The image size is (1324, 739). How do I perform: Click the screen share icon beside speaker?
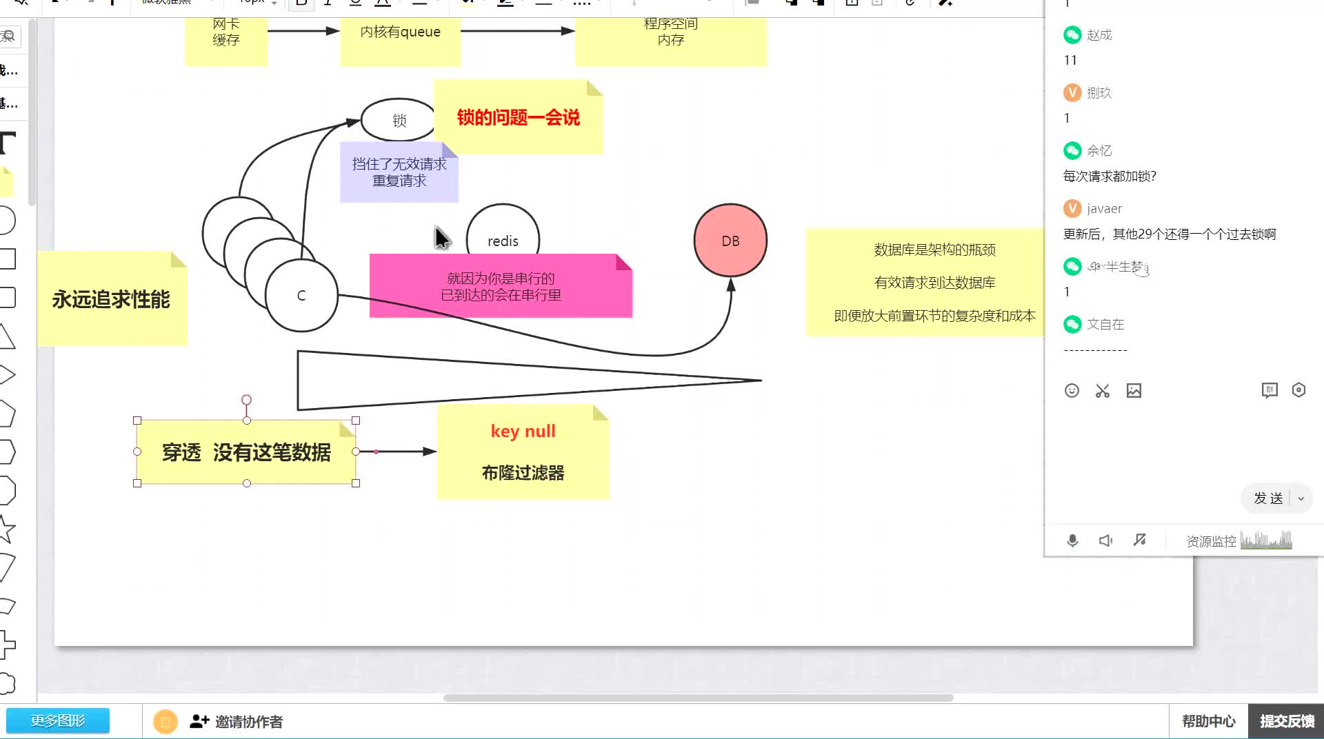coord(1139,540)
